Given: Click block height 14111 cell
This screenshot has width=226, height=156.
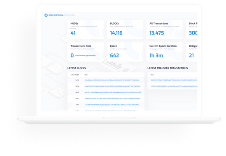Looking at the screenshot, I should point(77,105).
